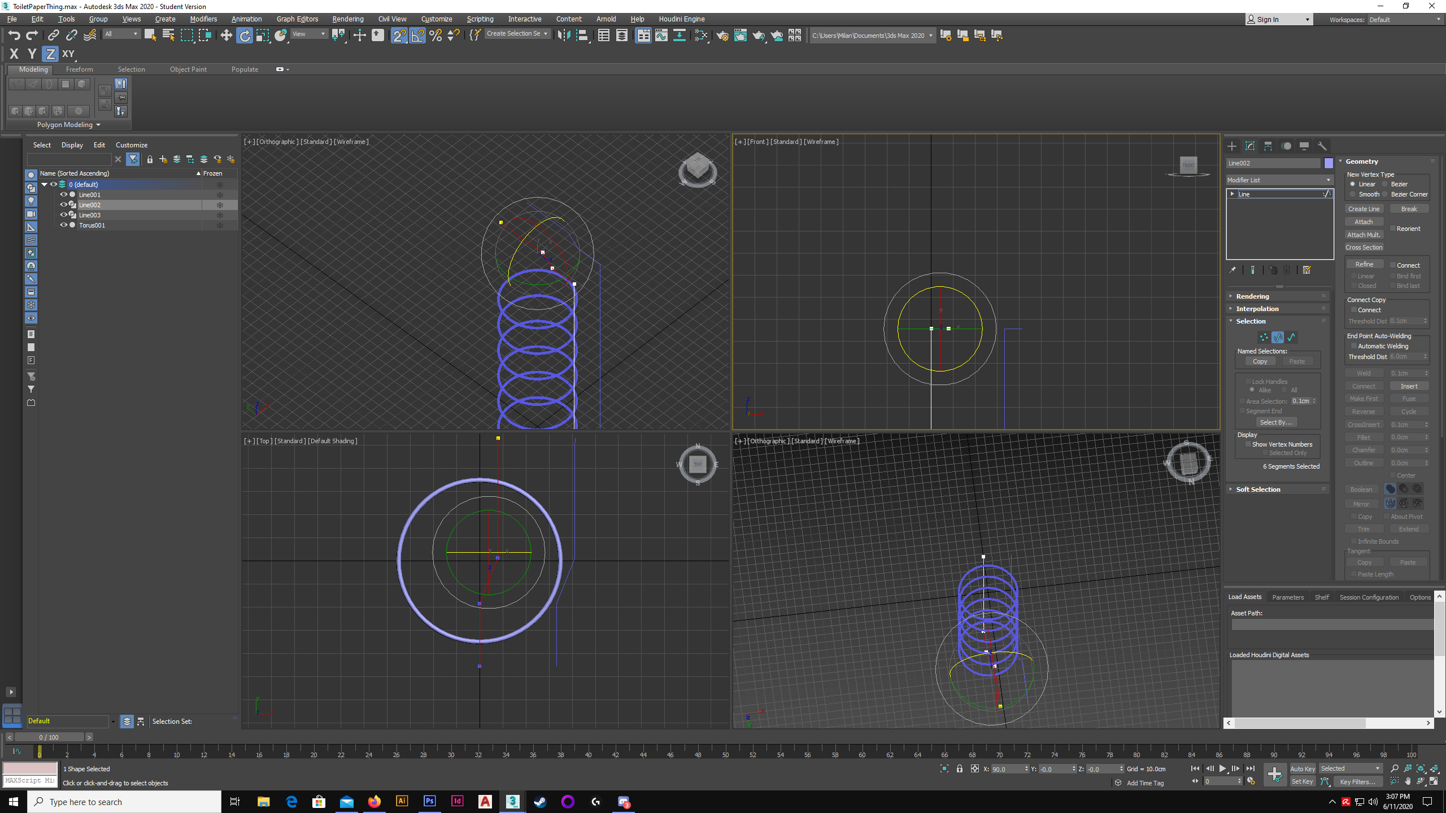Enable Show Vertex Numbers checkbox
Image resolution: width=1446 pixels, height=813 pixels.
(x=1248, y=444)
